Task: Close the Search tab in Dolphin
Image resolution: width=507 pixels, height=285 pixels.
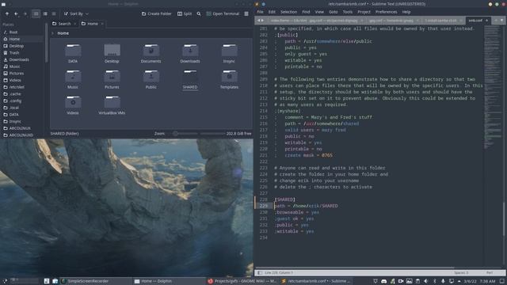Action: (x=75, y=24)
